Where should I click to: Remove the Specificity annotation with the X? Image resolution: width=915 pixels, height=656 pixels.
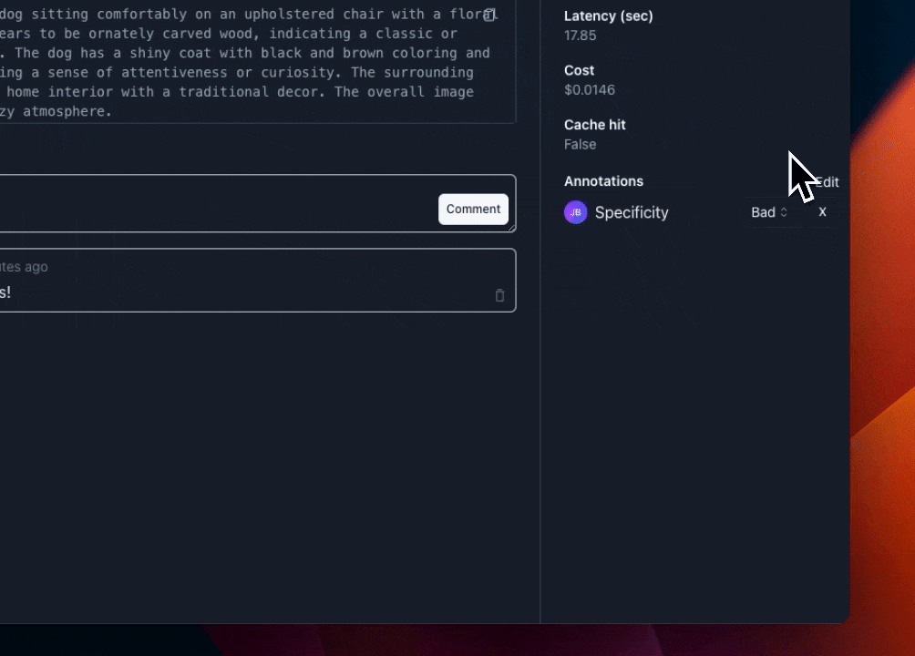(x=822, y=211)
